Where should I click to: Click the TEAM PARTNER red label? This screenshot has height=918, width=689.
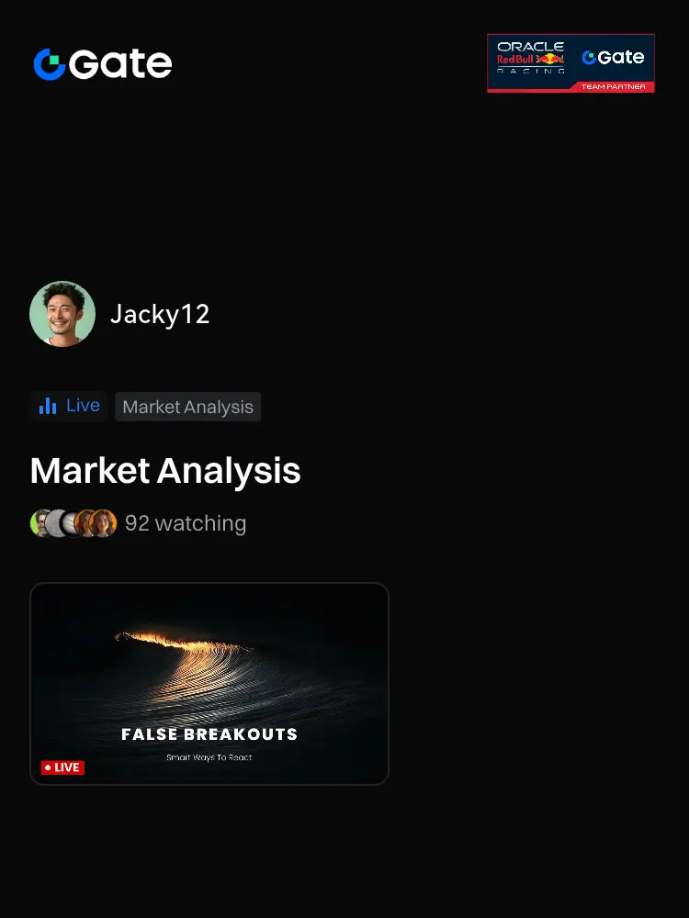[x=614, y=86]
